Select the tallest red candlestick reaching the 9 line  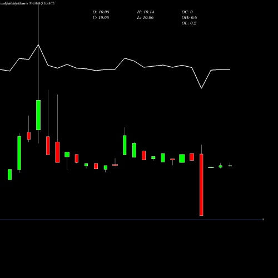click(201, 185)
